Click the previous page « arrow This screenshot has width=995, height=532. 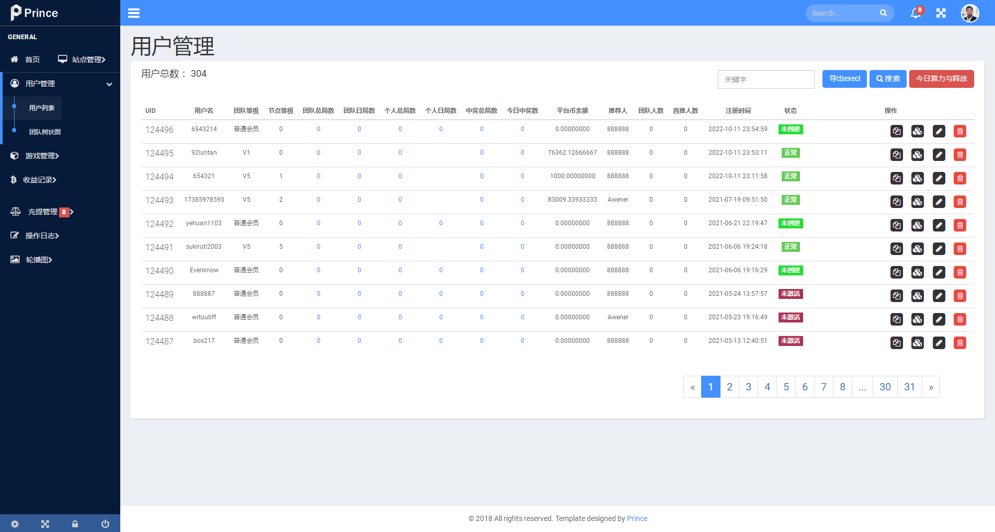pyautogui.click(x=692, y=387)
